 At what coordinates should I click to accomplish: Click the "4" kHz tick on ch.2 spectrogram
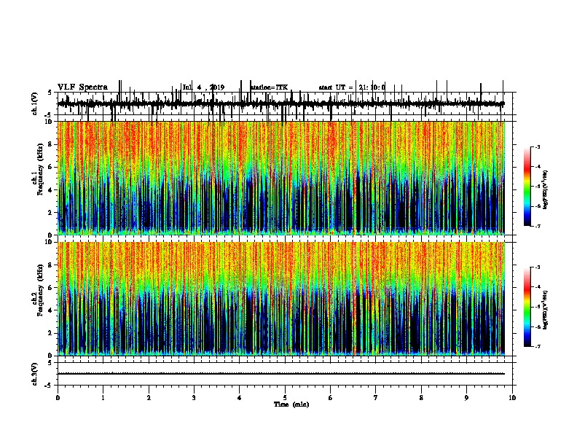(51, 310)
